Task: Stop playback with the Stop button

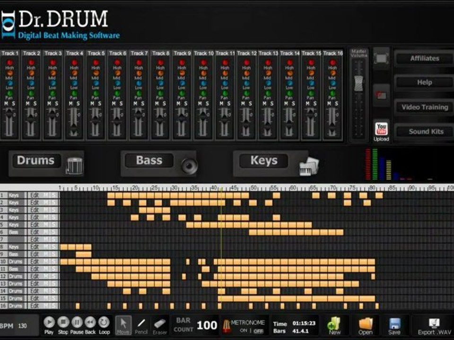Action: coord(63,322)
